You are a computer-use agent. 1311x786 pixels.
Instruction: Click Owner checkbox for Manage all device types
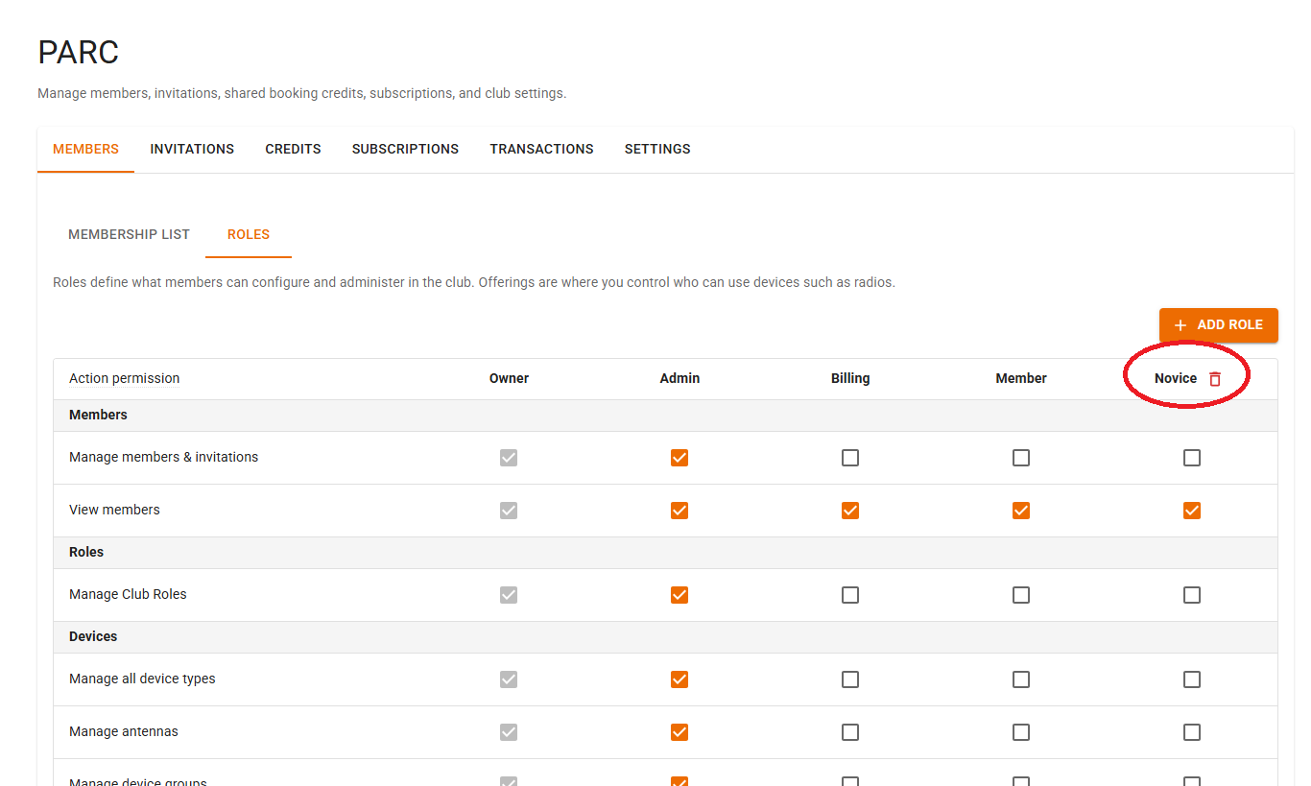pyautogui.click(x=509, y=679)
